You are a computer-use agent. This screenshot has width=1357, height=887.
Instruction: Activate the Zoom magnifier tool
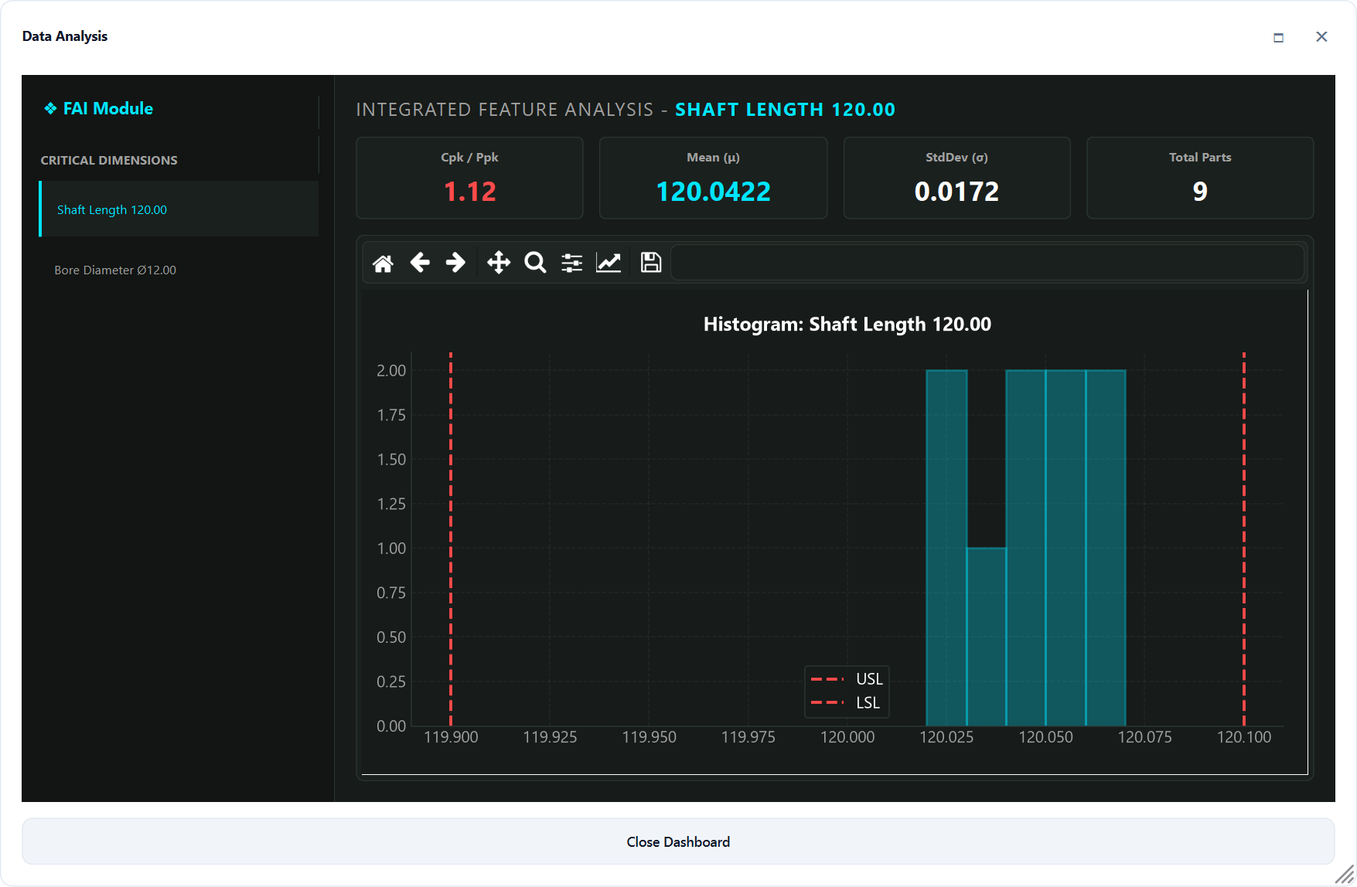tap(535, 263)
